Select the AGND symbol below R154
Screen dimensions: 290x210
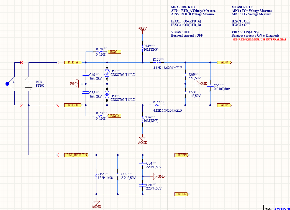click(143, 141)
